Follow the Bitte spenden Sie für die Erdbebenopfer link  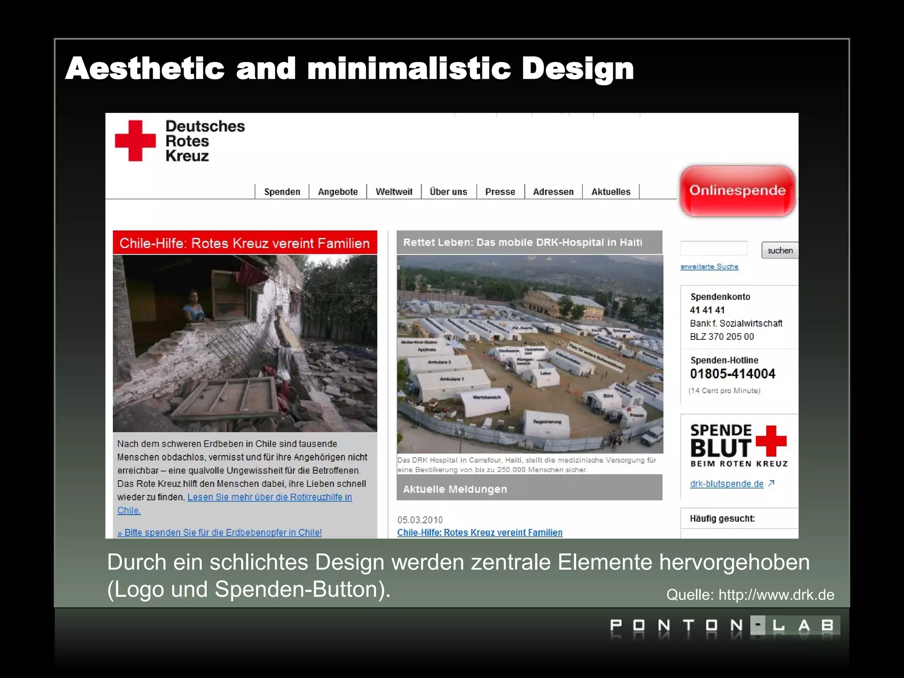pyautogui.click(x=219, y=532)
